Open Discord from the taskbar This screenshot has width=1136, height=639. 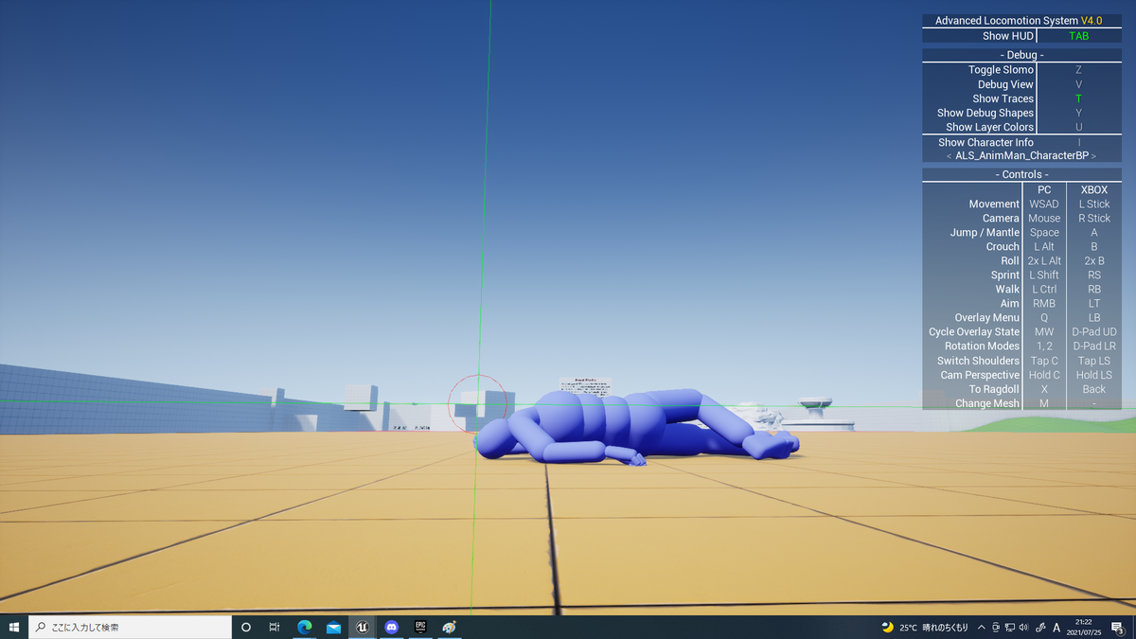[x=392, y=627]
